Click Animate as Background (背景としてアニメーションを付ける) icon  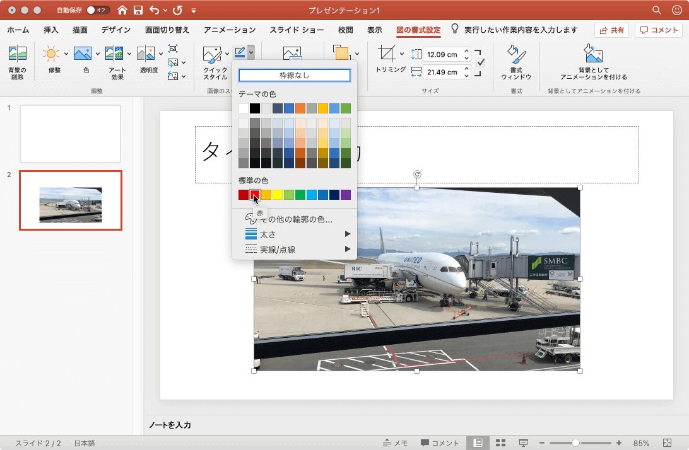coord(593,55)
